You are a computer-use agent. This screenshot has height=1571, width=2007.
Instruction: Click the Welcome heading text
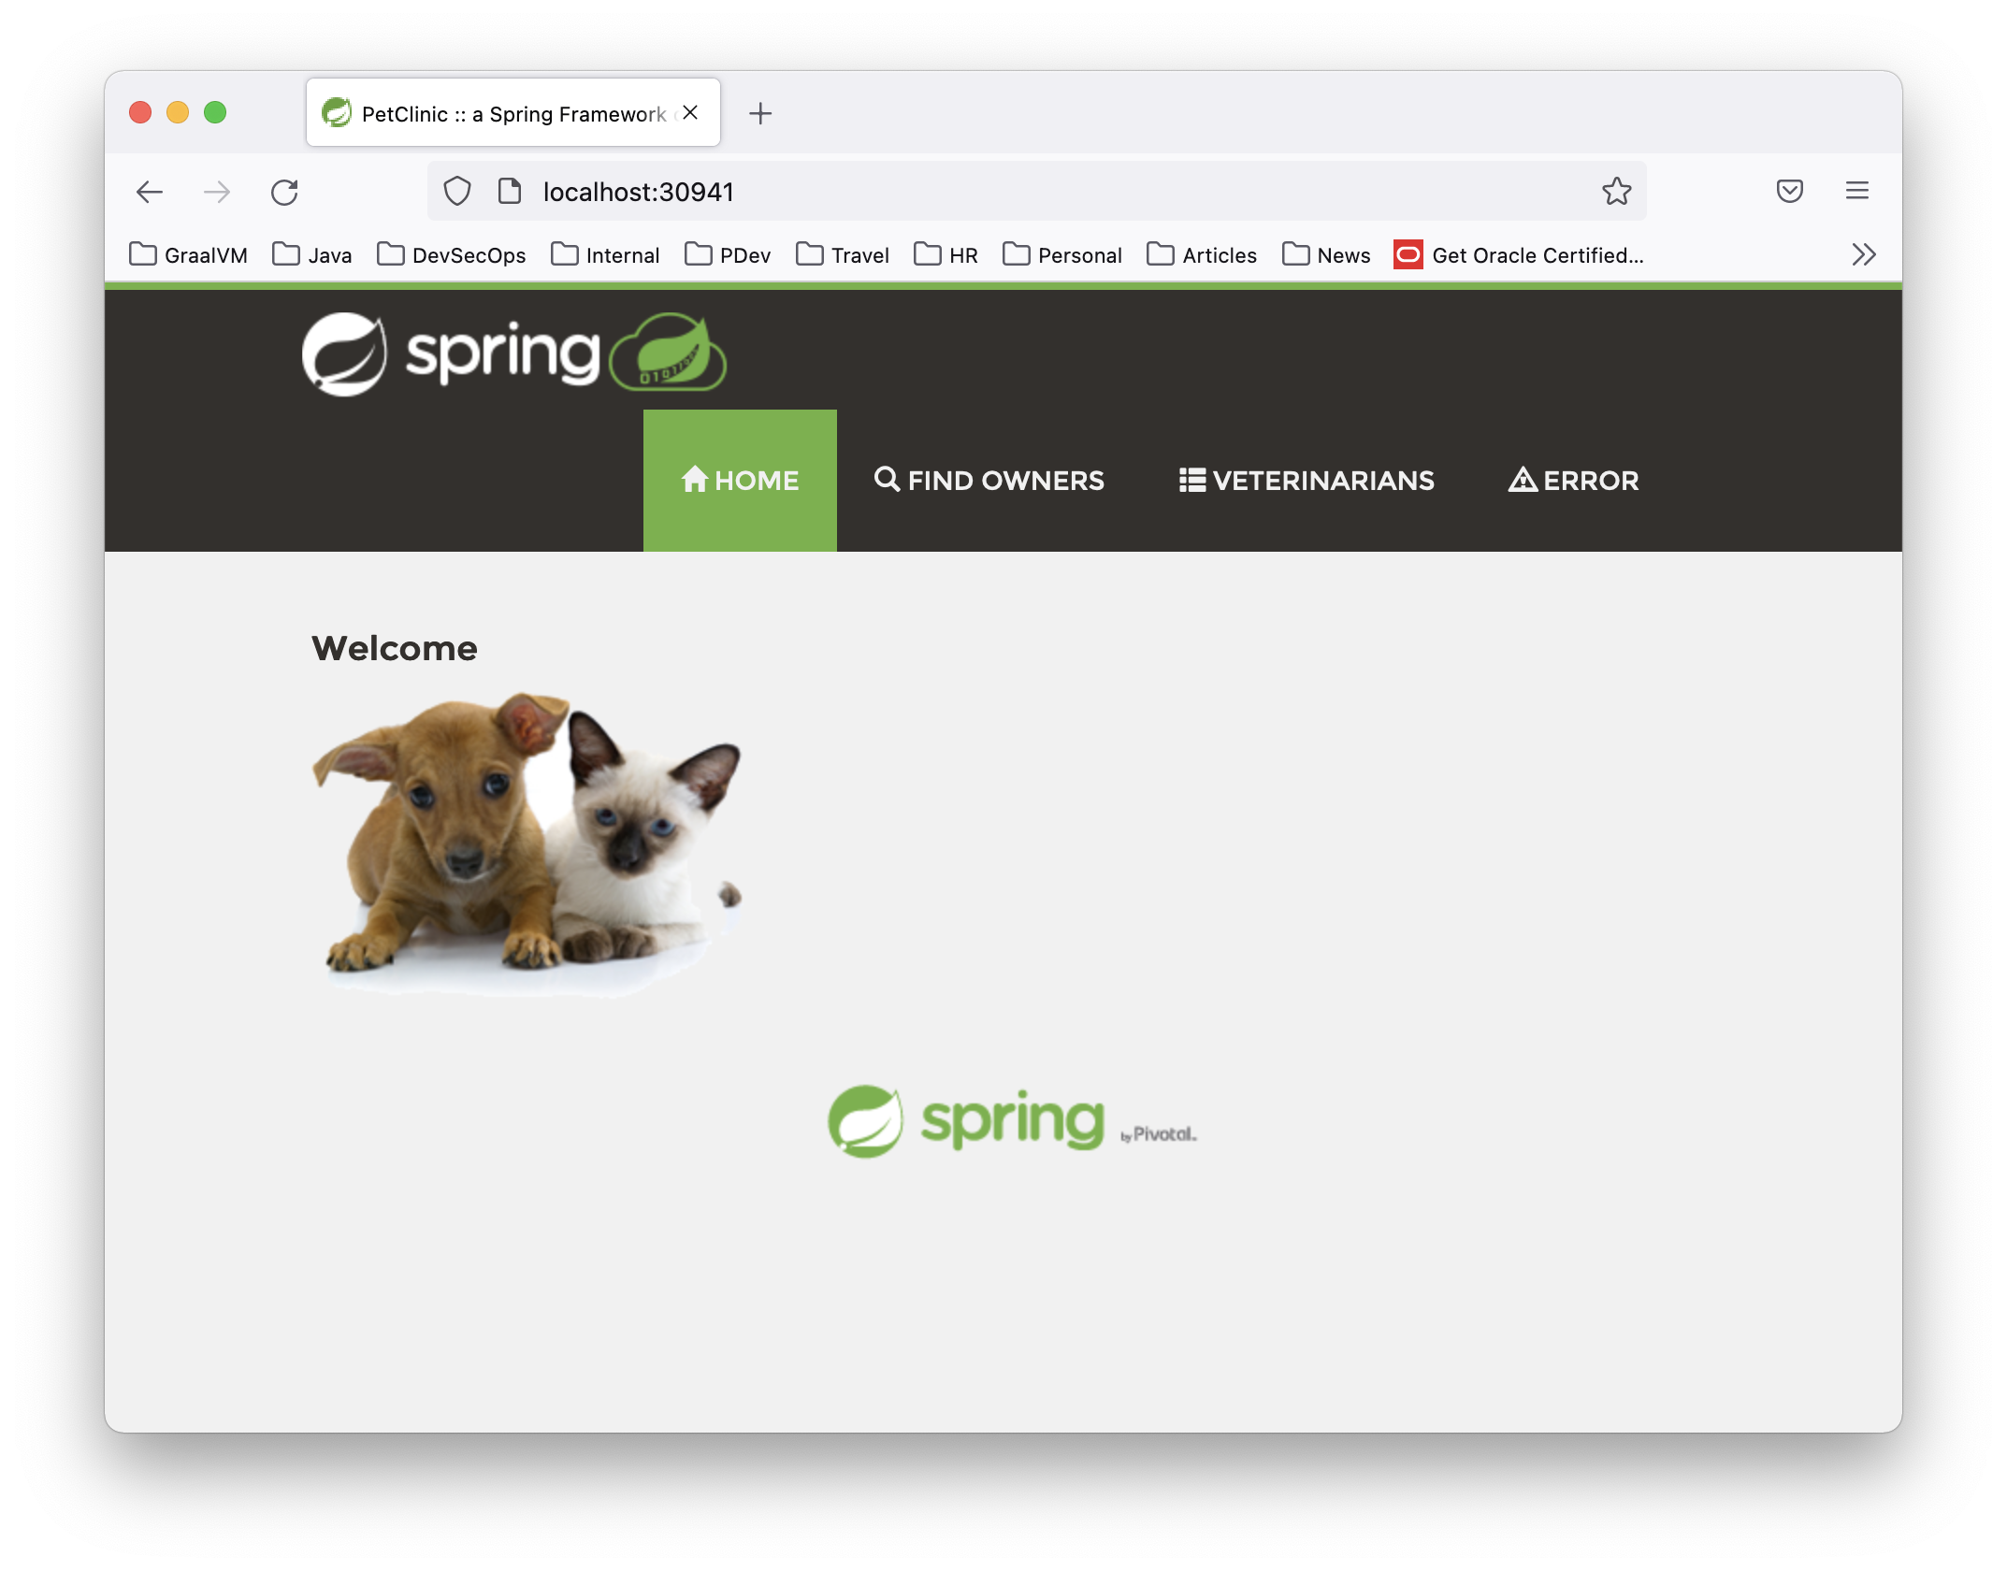[x=395, y=648]
